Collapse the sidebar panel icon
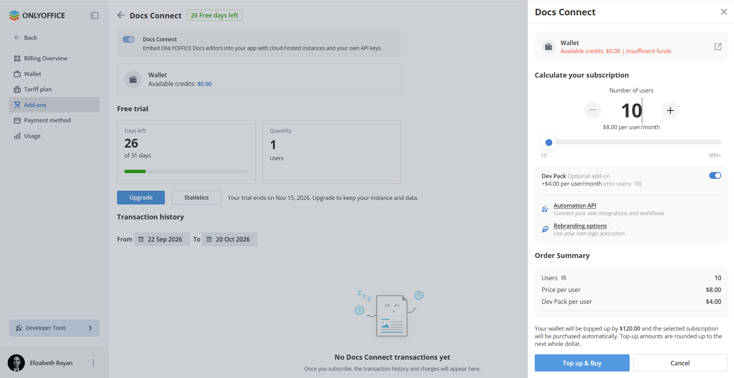This screenshot has height=378, width=734. point(94,15)
